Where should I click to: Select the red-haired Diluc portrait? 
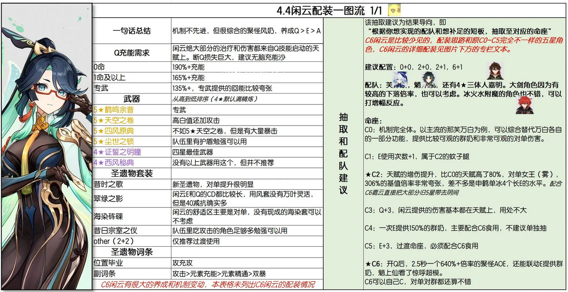click(525, 105)
